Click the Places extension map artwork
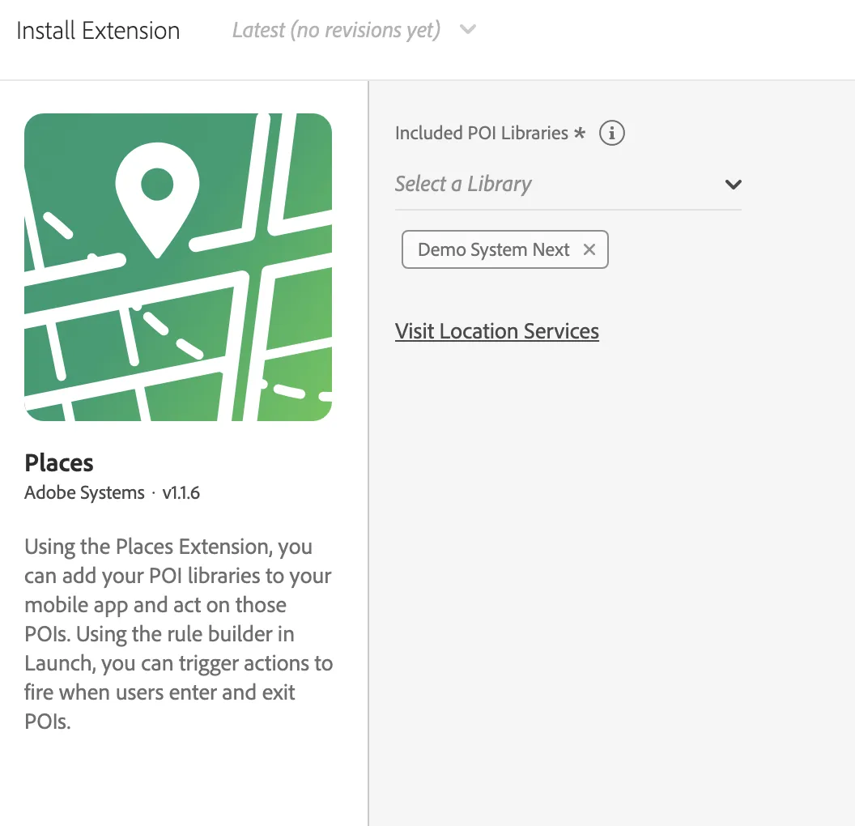 178,267
